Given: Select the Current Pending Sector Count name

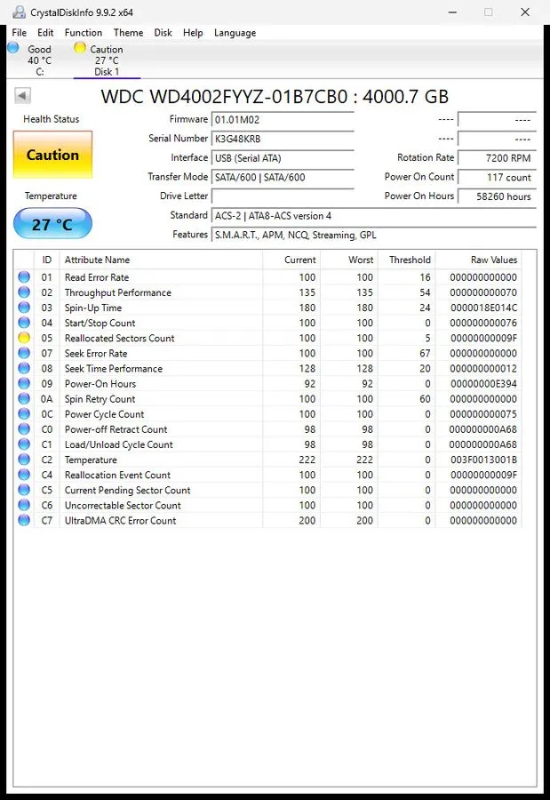Looking at the screenshot, I should click(x=127, y=491).
